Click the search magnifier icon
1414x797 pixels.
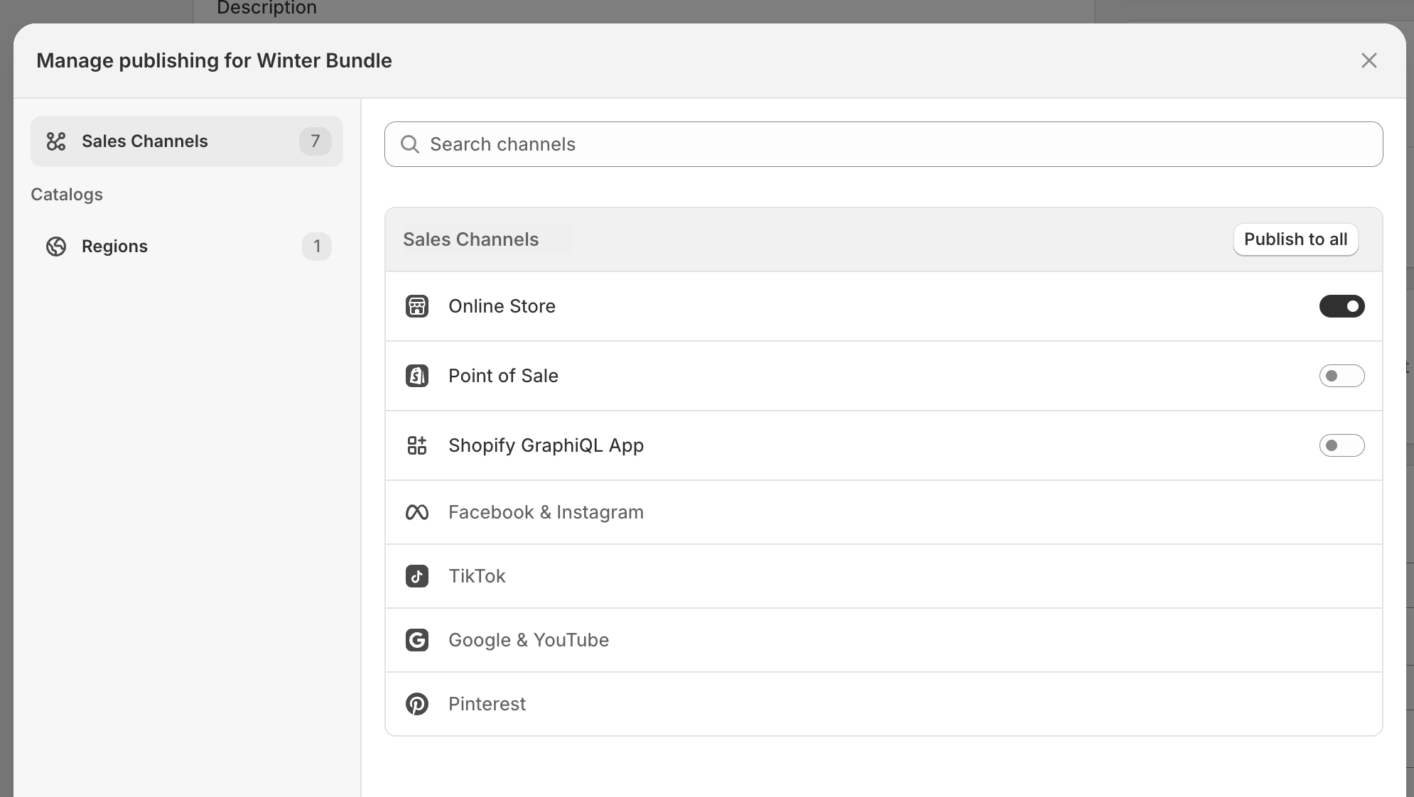[x=410, y=144]
